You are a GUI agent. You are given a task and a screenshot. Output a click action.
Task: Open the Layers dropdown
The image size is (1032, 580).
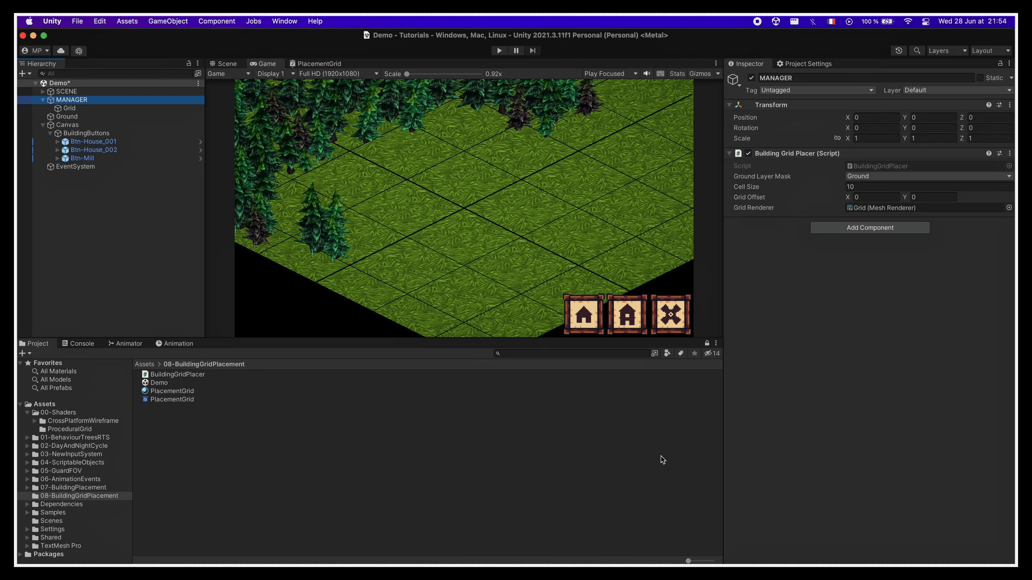947,50
